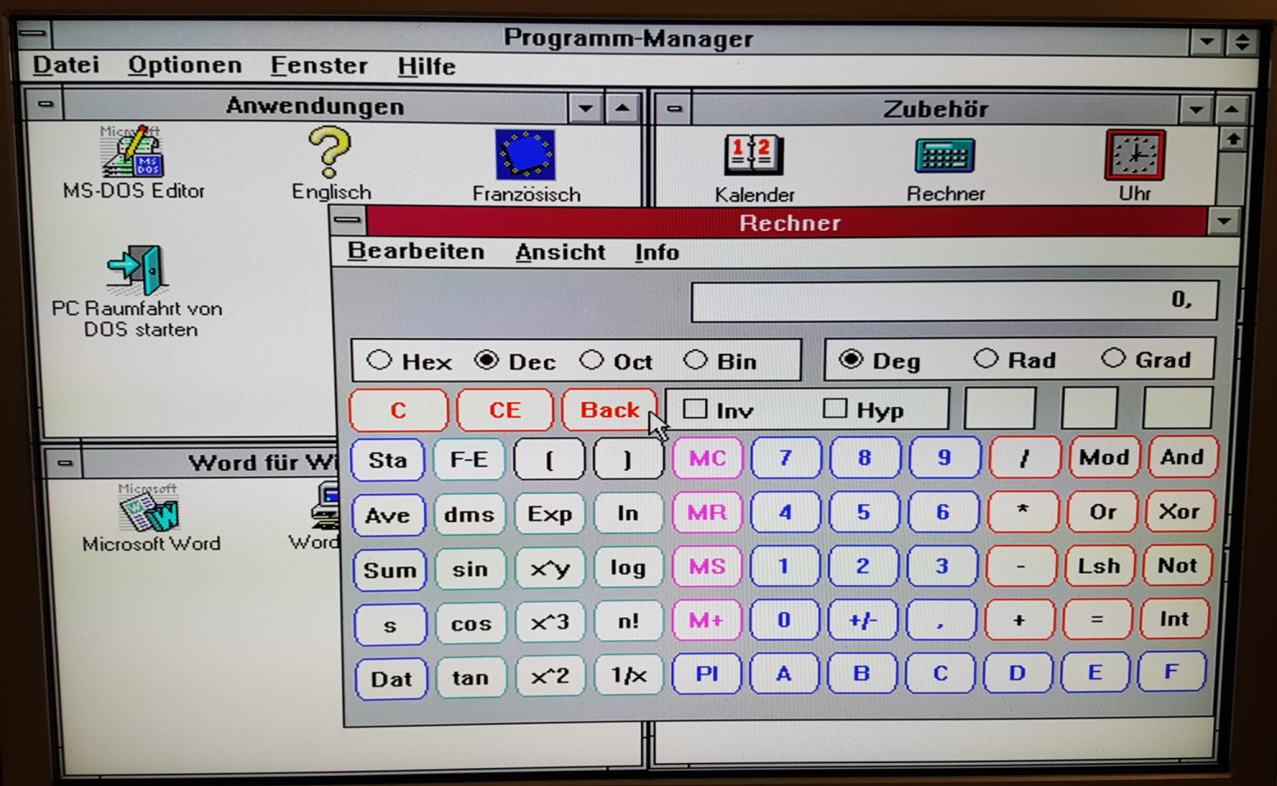Click the Xor button

tap(1179, 511)
